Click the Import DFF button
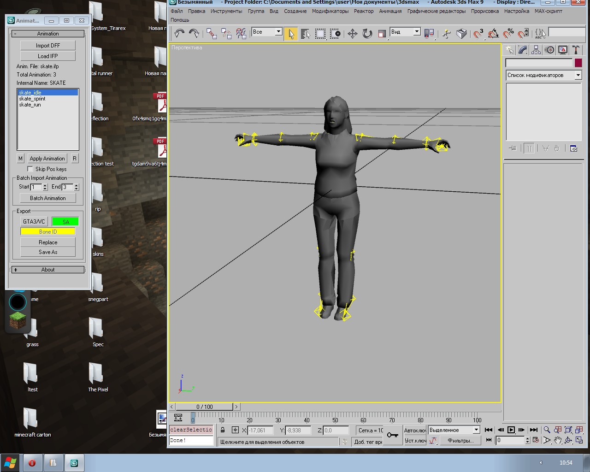The image size is (590, 472). (x=48, y=46)
